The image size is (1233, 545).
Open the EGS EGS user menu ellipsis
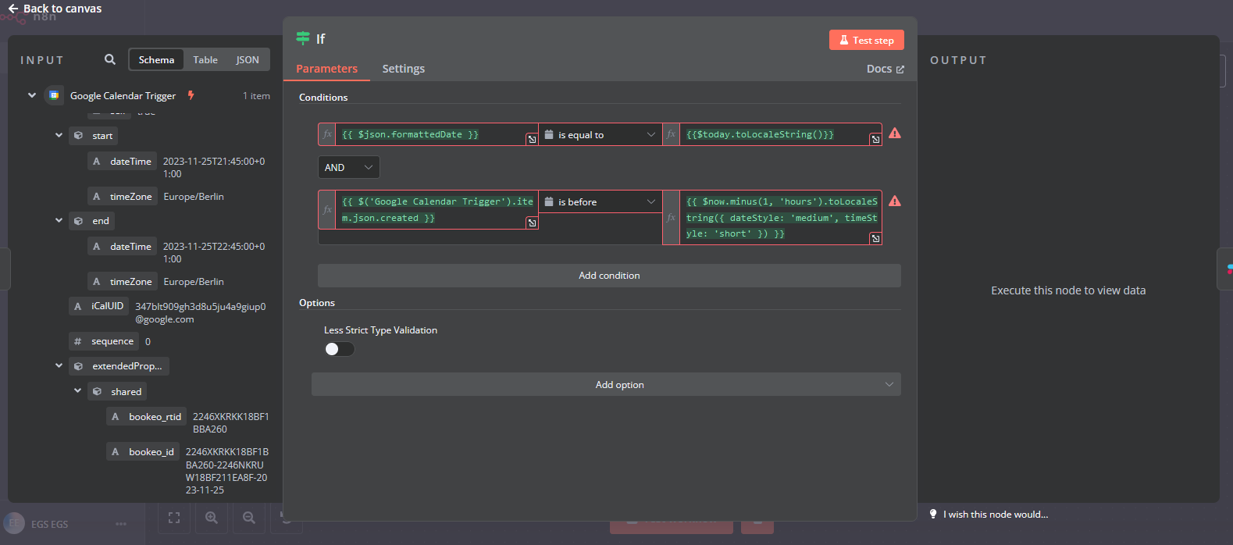point(121,524)
